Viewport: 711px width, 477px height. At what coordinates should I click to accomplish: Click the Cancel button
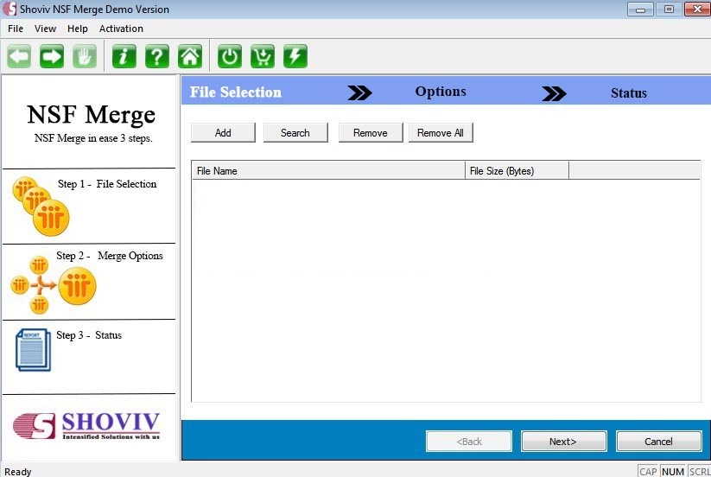[659, 442]
